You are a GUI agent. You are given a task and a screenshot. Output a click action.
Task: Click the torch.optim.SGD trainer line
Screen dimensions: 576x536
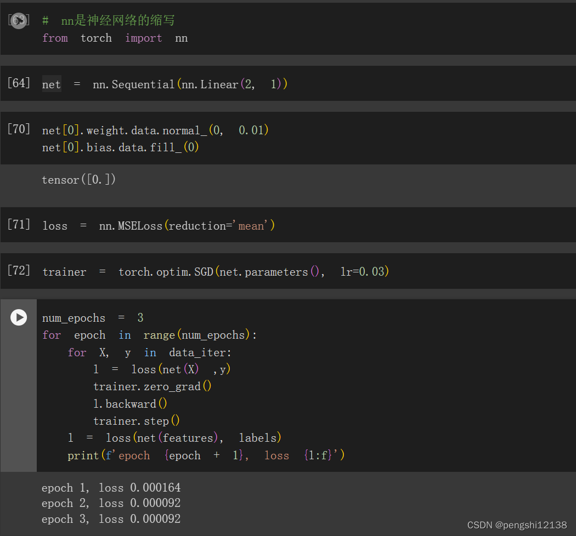pyautogui.click(x=216, y=272)
